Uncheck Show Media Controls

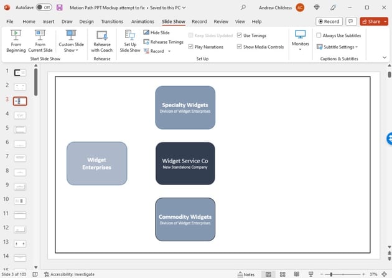pyautogui.click(x=240, y=47)
